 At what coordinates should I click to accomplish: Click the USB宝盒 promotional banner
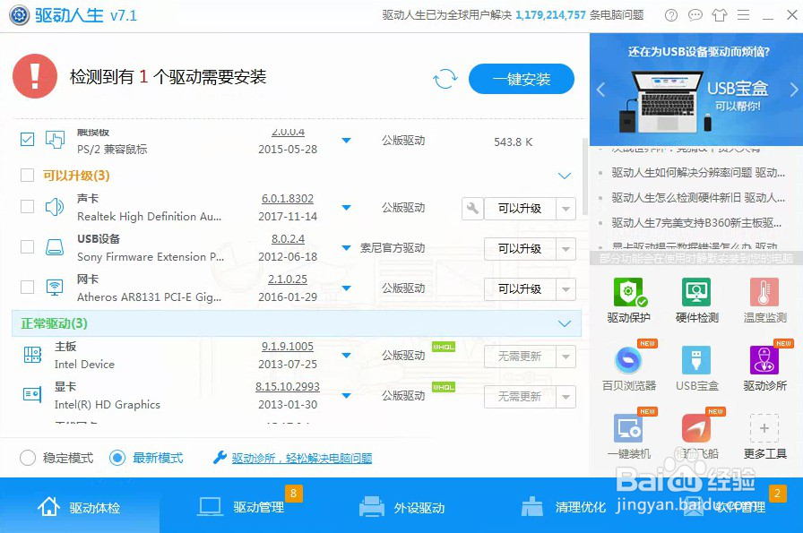tap(696, 90)
